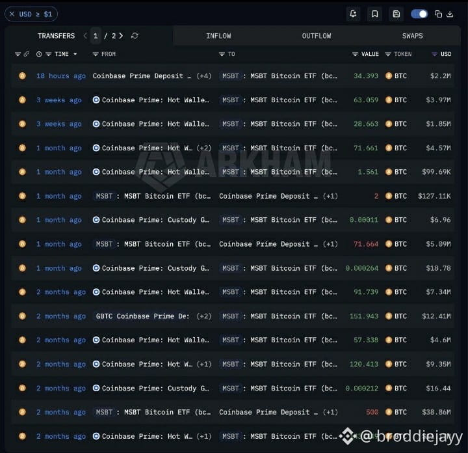Open the Coinbase Prime Hot Wallet sender of the 63.059 BTC row

155,100
